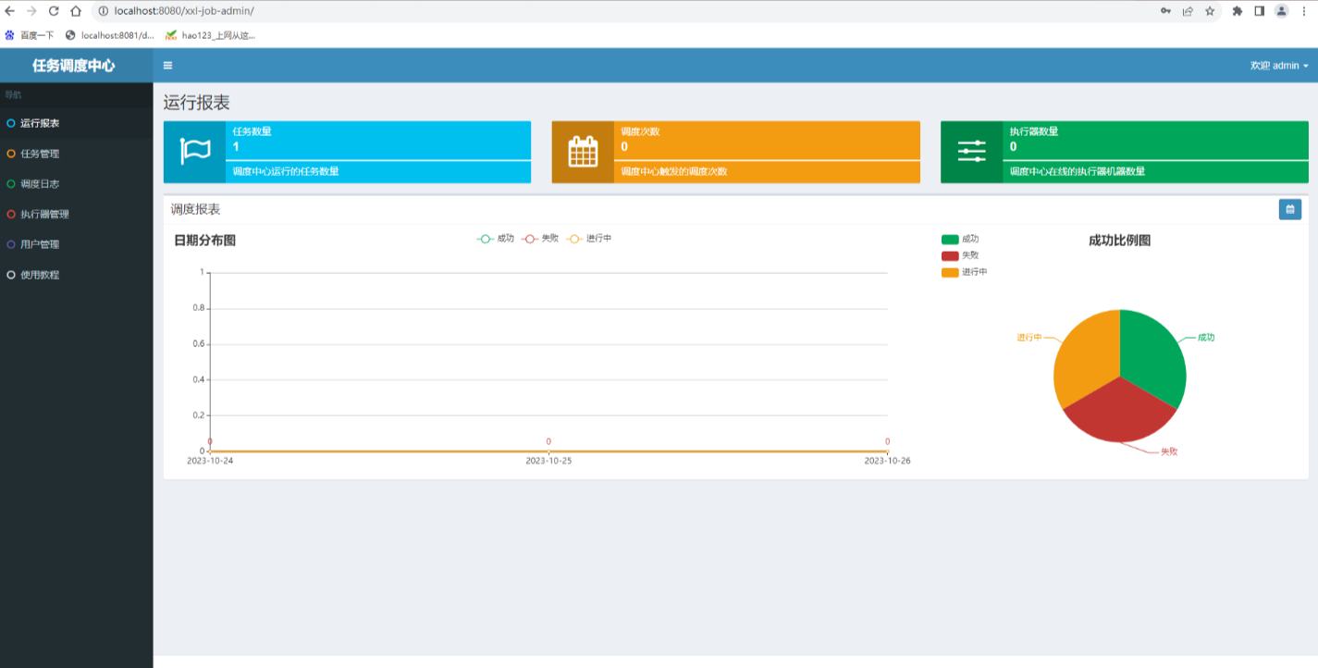Reload the page with refresh icon

point(53,11)
